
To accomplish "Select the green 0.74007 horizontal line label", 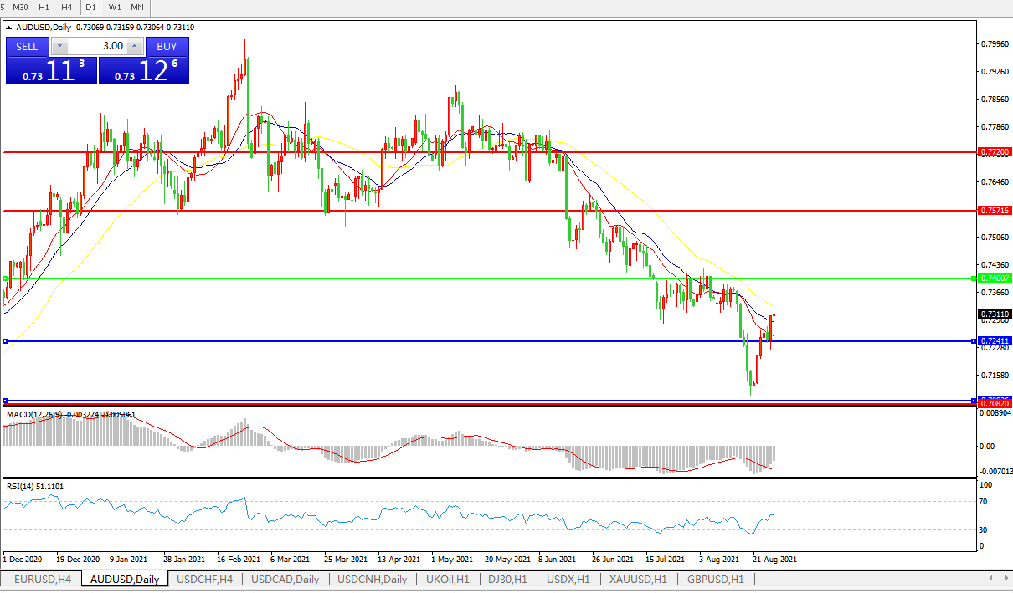I will point(995,278).
